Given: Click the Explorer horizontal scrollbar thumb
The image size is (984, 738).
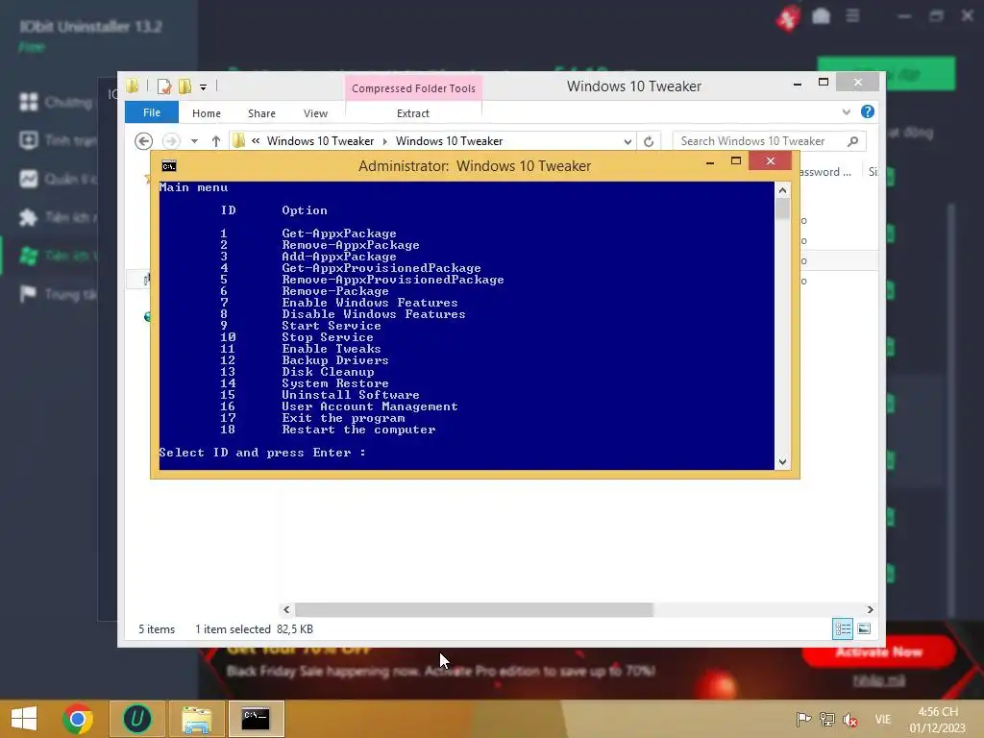Looking at the screenshot, I should pos(474,609).
